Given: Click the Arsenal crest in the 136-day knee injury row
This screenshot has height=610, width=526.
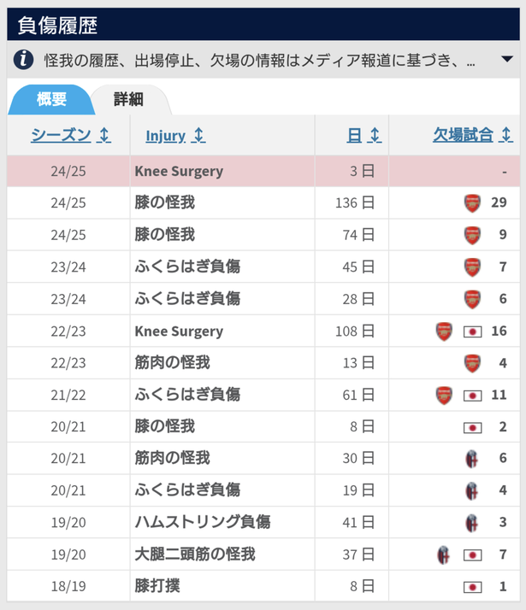Looking at the screenshot, I should coord(472,203).
